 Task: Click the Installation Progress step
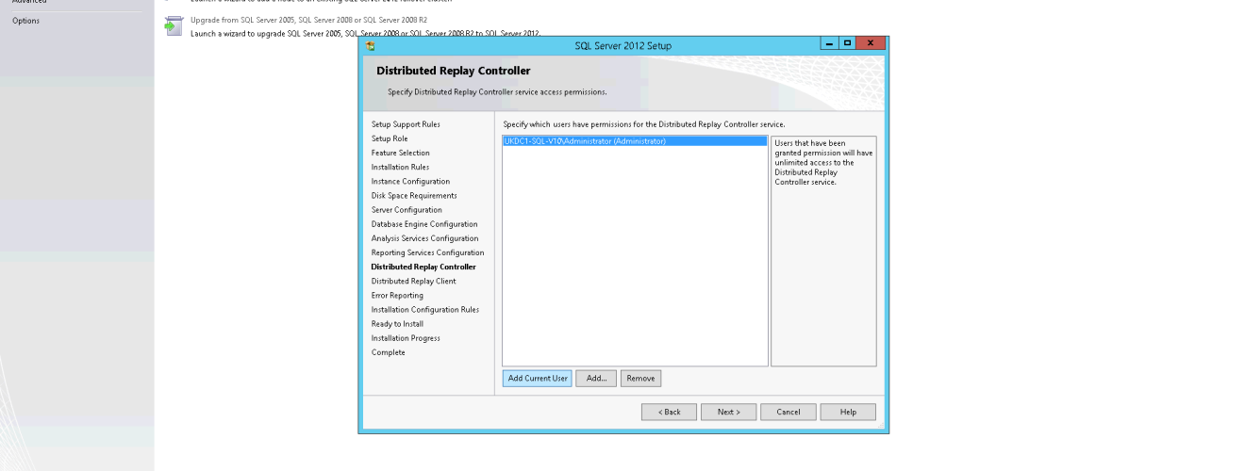pyautogui.click(x=406, y=338)
